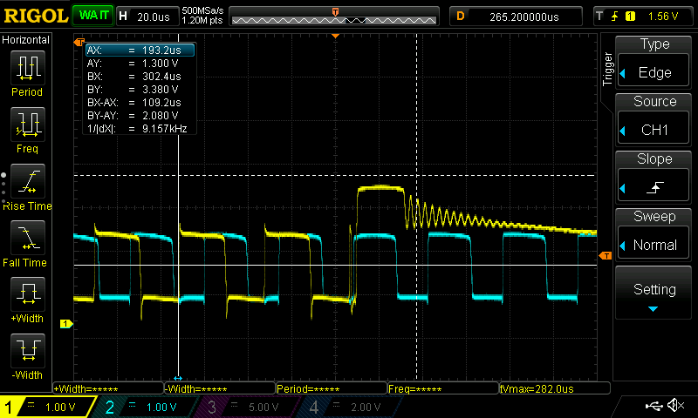
Task: Open the Slope rising edge option
Action: 654,176
